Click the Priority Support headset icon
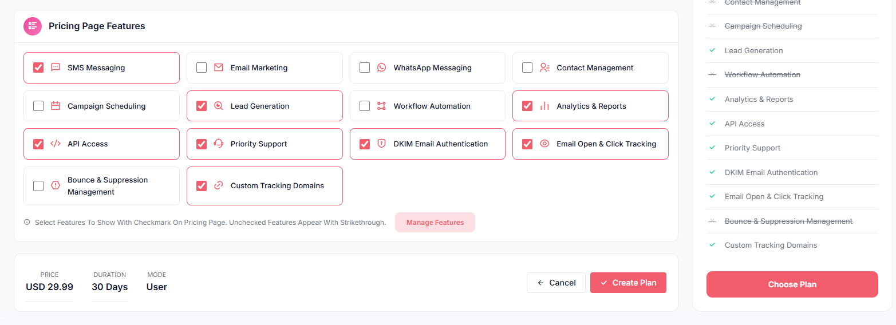 pyautogui.click(x=218, y=144)
